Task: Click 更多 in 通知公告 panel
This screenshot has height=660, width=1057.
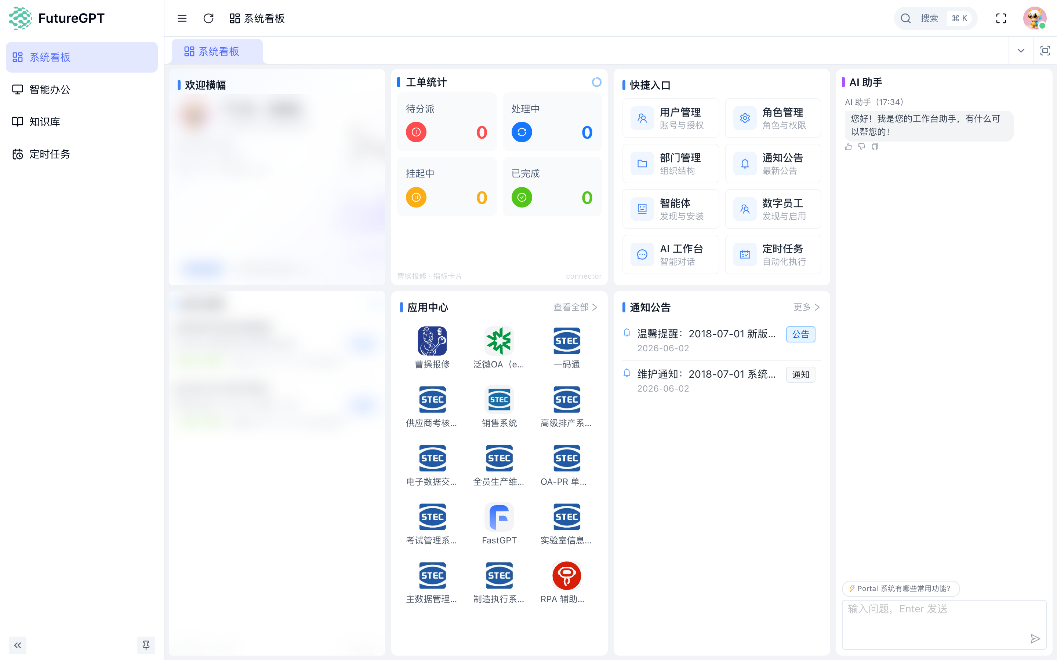Action: pos(806,307)
